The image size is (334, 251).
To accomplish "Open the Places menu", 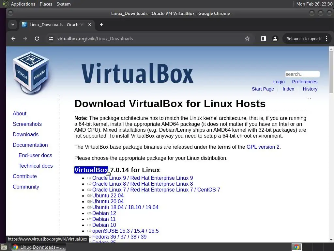I will (46, 4).
